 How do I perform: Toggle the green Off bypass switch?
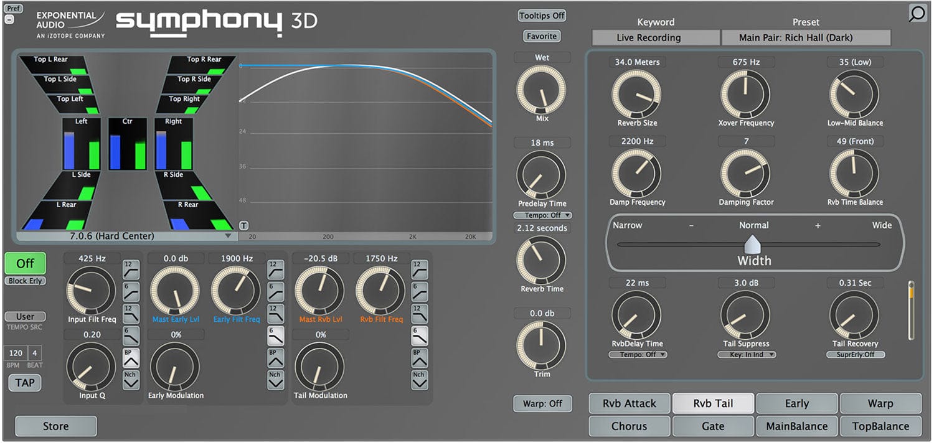tap(25, 263)
